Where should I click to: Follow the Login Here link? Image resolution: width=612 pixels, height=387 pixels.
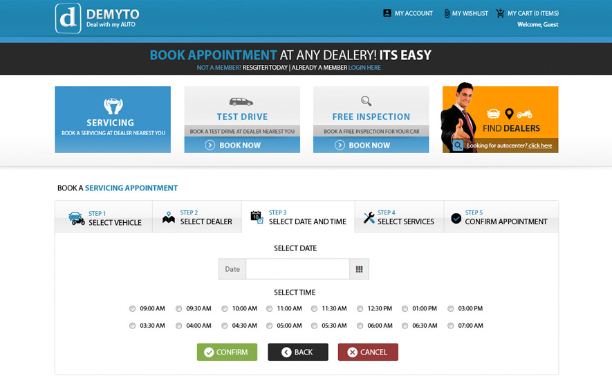click(x=364, y=68)
